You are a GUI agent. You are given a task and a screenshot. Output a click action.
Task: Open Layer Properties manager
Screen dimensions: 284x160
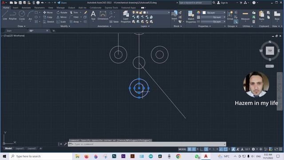click(x=126, y=17)
